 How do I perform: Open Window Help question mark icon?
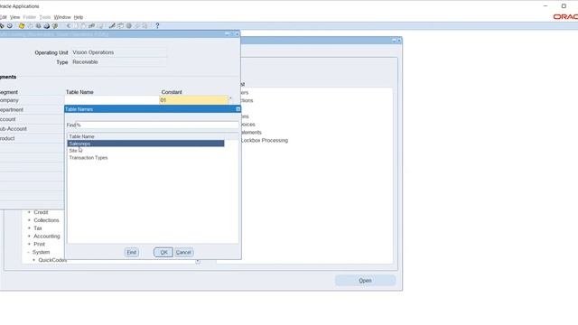click(157, 26)
